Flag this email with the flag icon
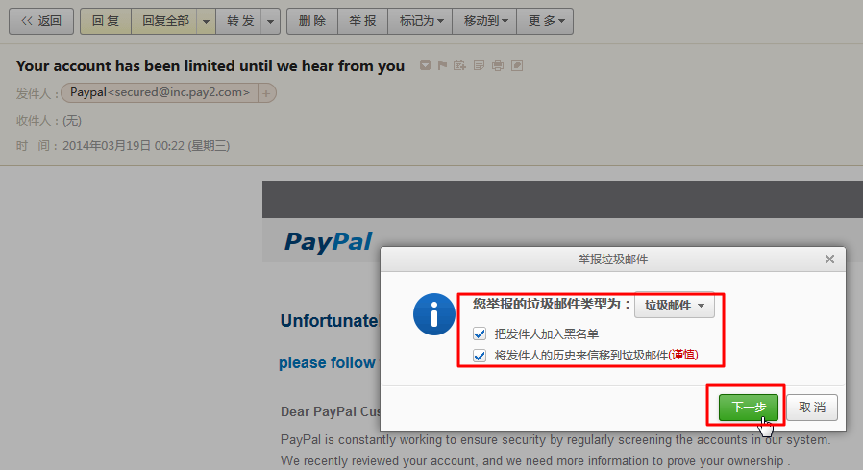 pyautogui.click(x=442, y=65)
